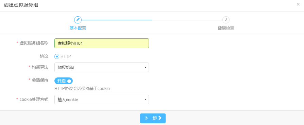Click the step progress bar line
This screenshot has height=125, width=304.
pos(152,20)
